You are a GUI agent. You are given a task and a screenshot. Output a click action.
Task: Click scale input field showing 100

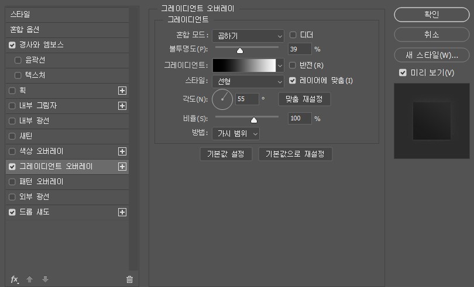click(x=300, y=119)
